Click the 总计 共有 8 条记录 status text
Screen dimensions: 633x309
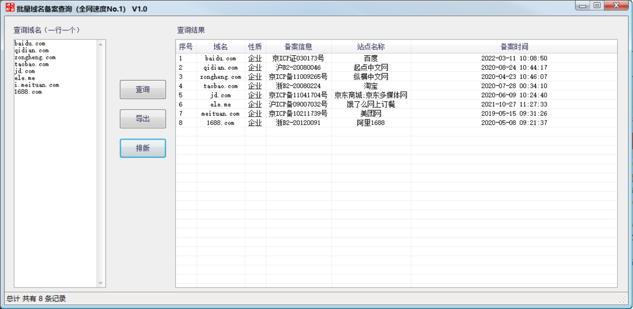36,299
